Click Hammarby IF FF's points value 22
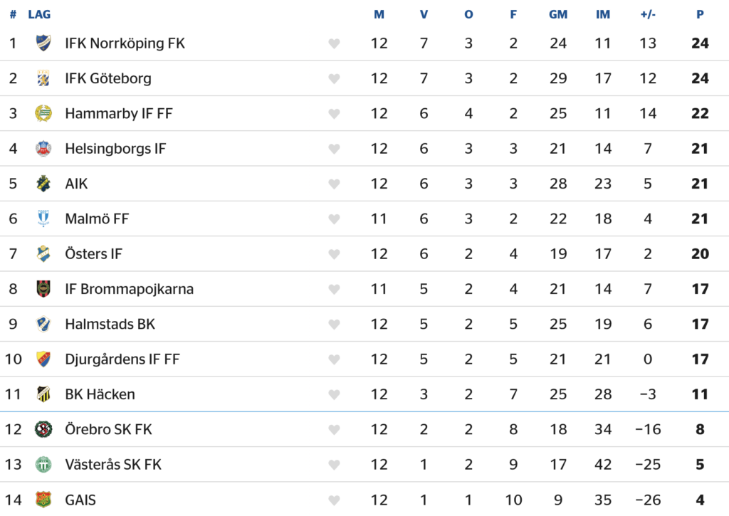Viewport: 729px width, 516px height. (700, 113)
